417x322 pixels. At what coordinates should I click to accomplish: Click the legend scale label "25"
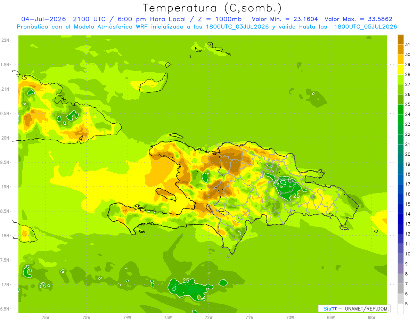pyautogui.click(x=408, y=104)
